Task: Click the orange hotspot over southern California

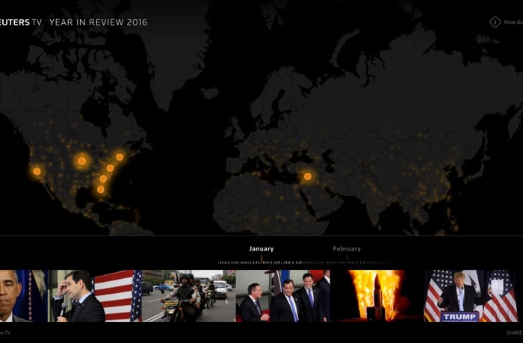Action: (37, 171)
